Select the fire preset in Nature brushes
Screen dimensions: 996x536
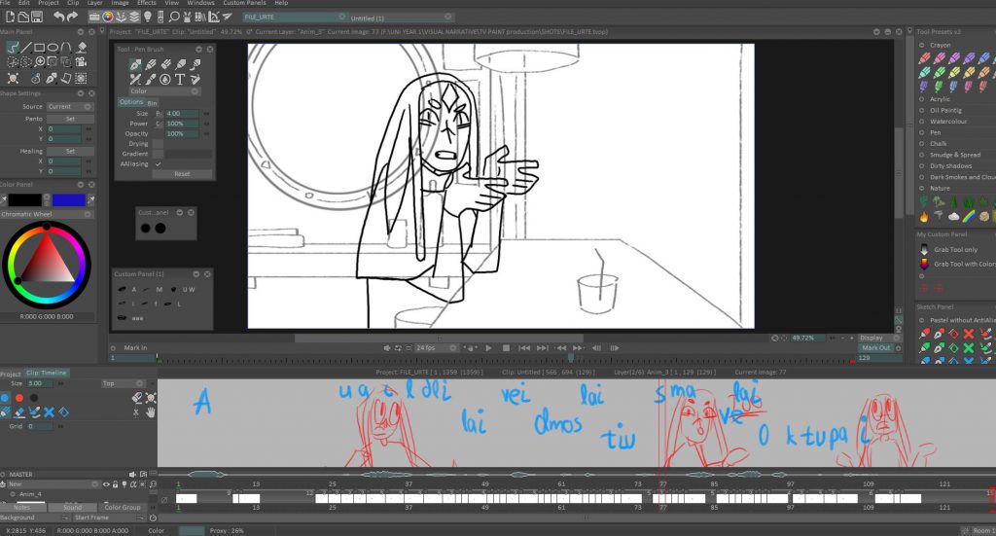(x=924, y=217)
